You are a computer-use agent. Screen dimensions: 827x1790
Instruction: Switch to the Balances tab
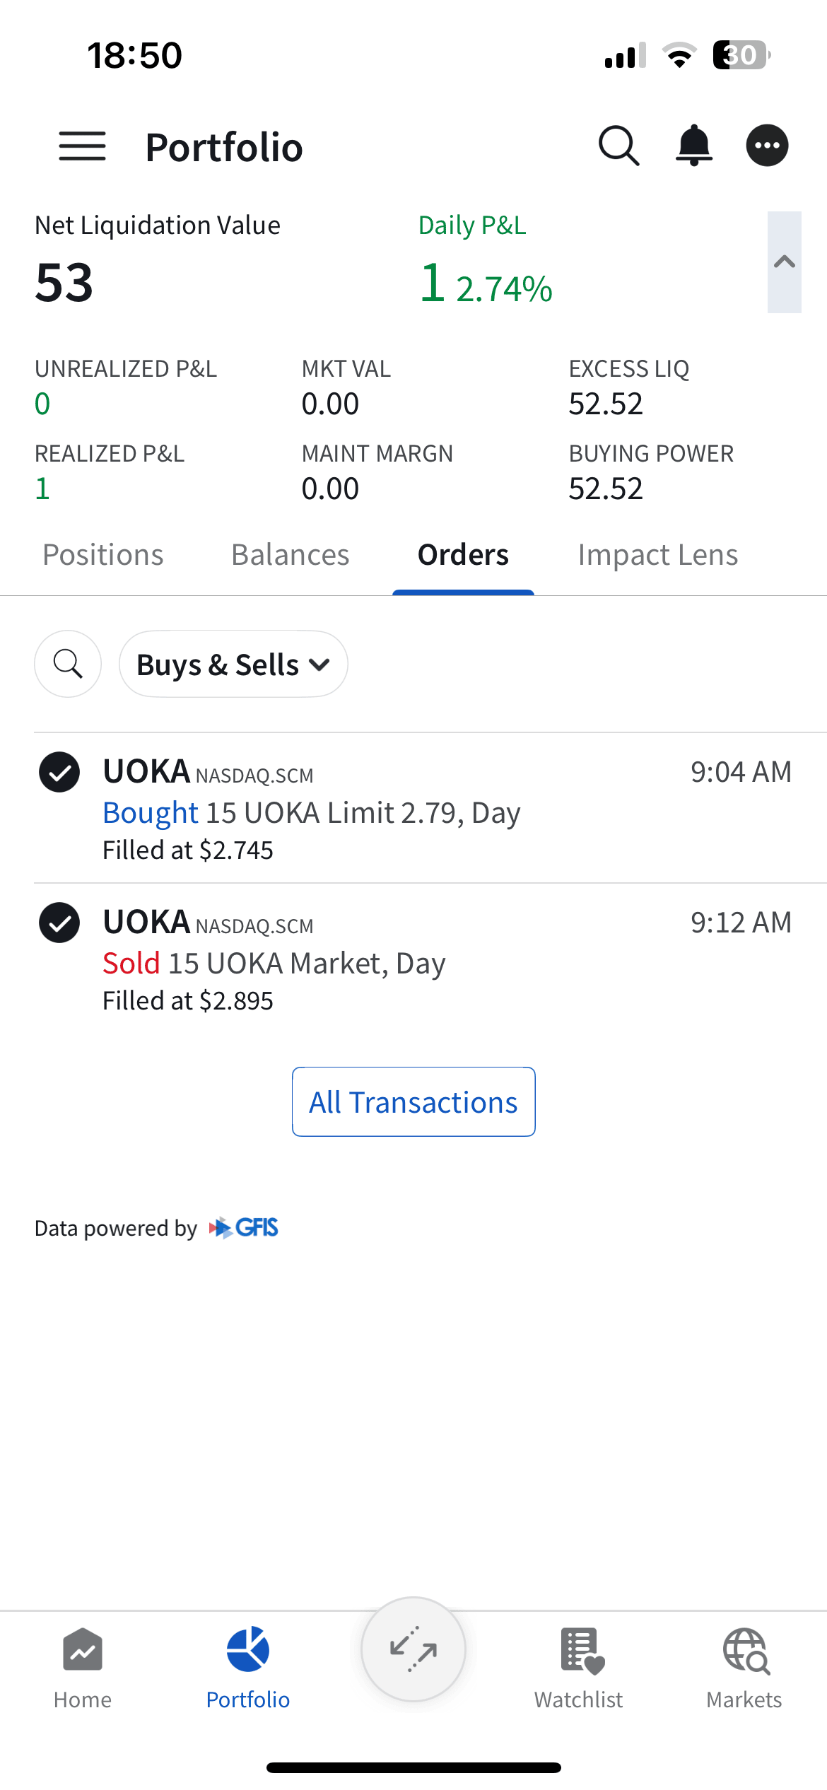[x=291, y=555]
